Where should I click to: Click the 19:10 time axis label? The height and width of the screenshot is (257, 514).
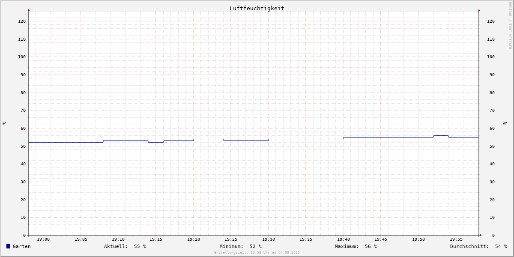click(118, 239)
